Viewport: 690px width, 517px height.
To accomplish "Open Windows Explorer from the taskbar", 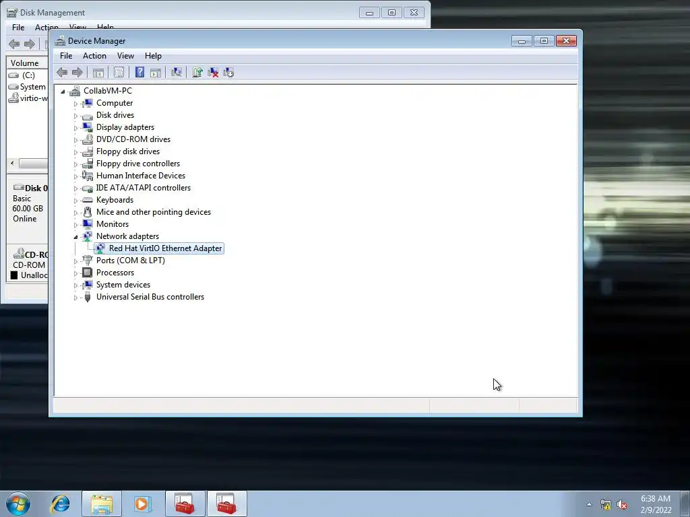I will [x=102, y=504].
